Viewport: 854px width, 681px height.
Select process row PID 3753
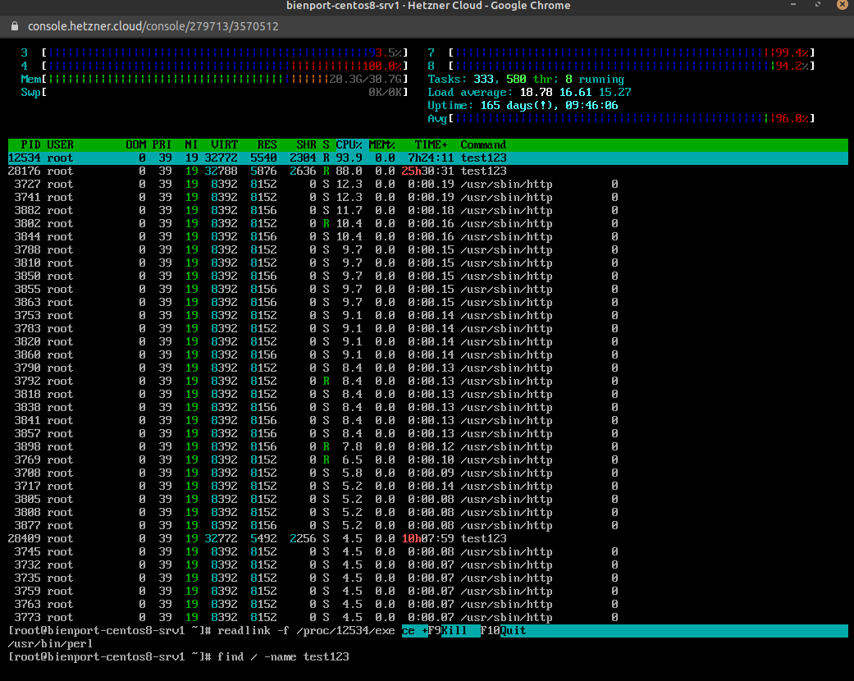point(427,315)
